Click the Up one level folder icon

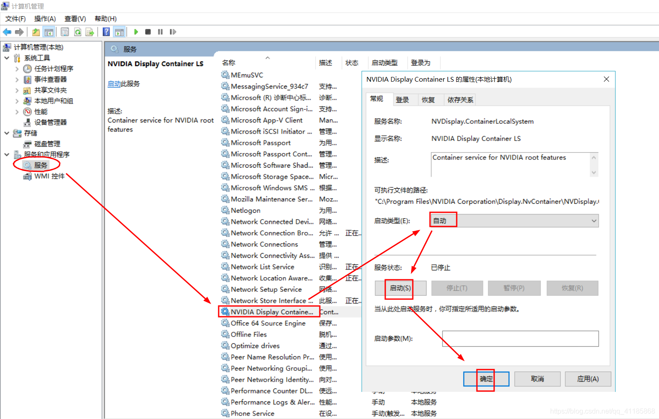point(36,32)
